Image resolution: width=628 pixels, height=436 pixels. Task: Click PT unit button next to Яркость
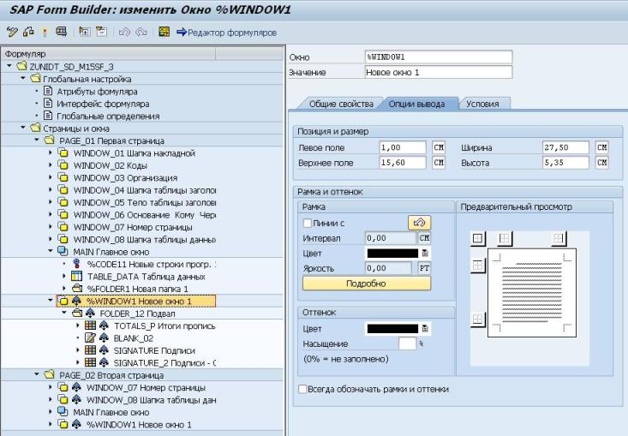[424, 268]
